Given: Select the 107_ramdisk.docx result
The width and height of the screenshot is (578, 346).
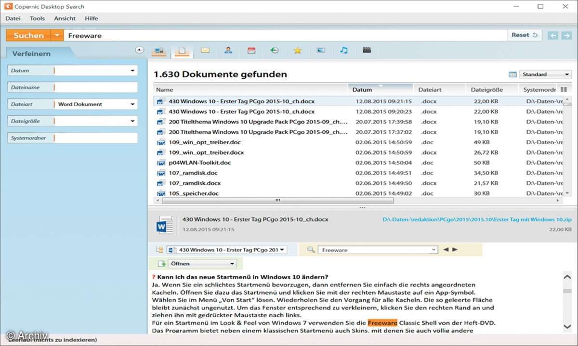Looking at the screenshot, I should coord(358,183).
